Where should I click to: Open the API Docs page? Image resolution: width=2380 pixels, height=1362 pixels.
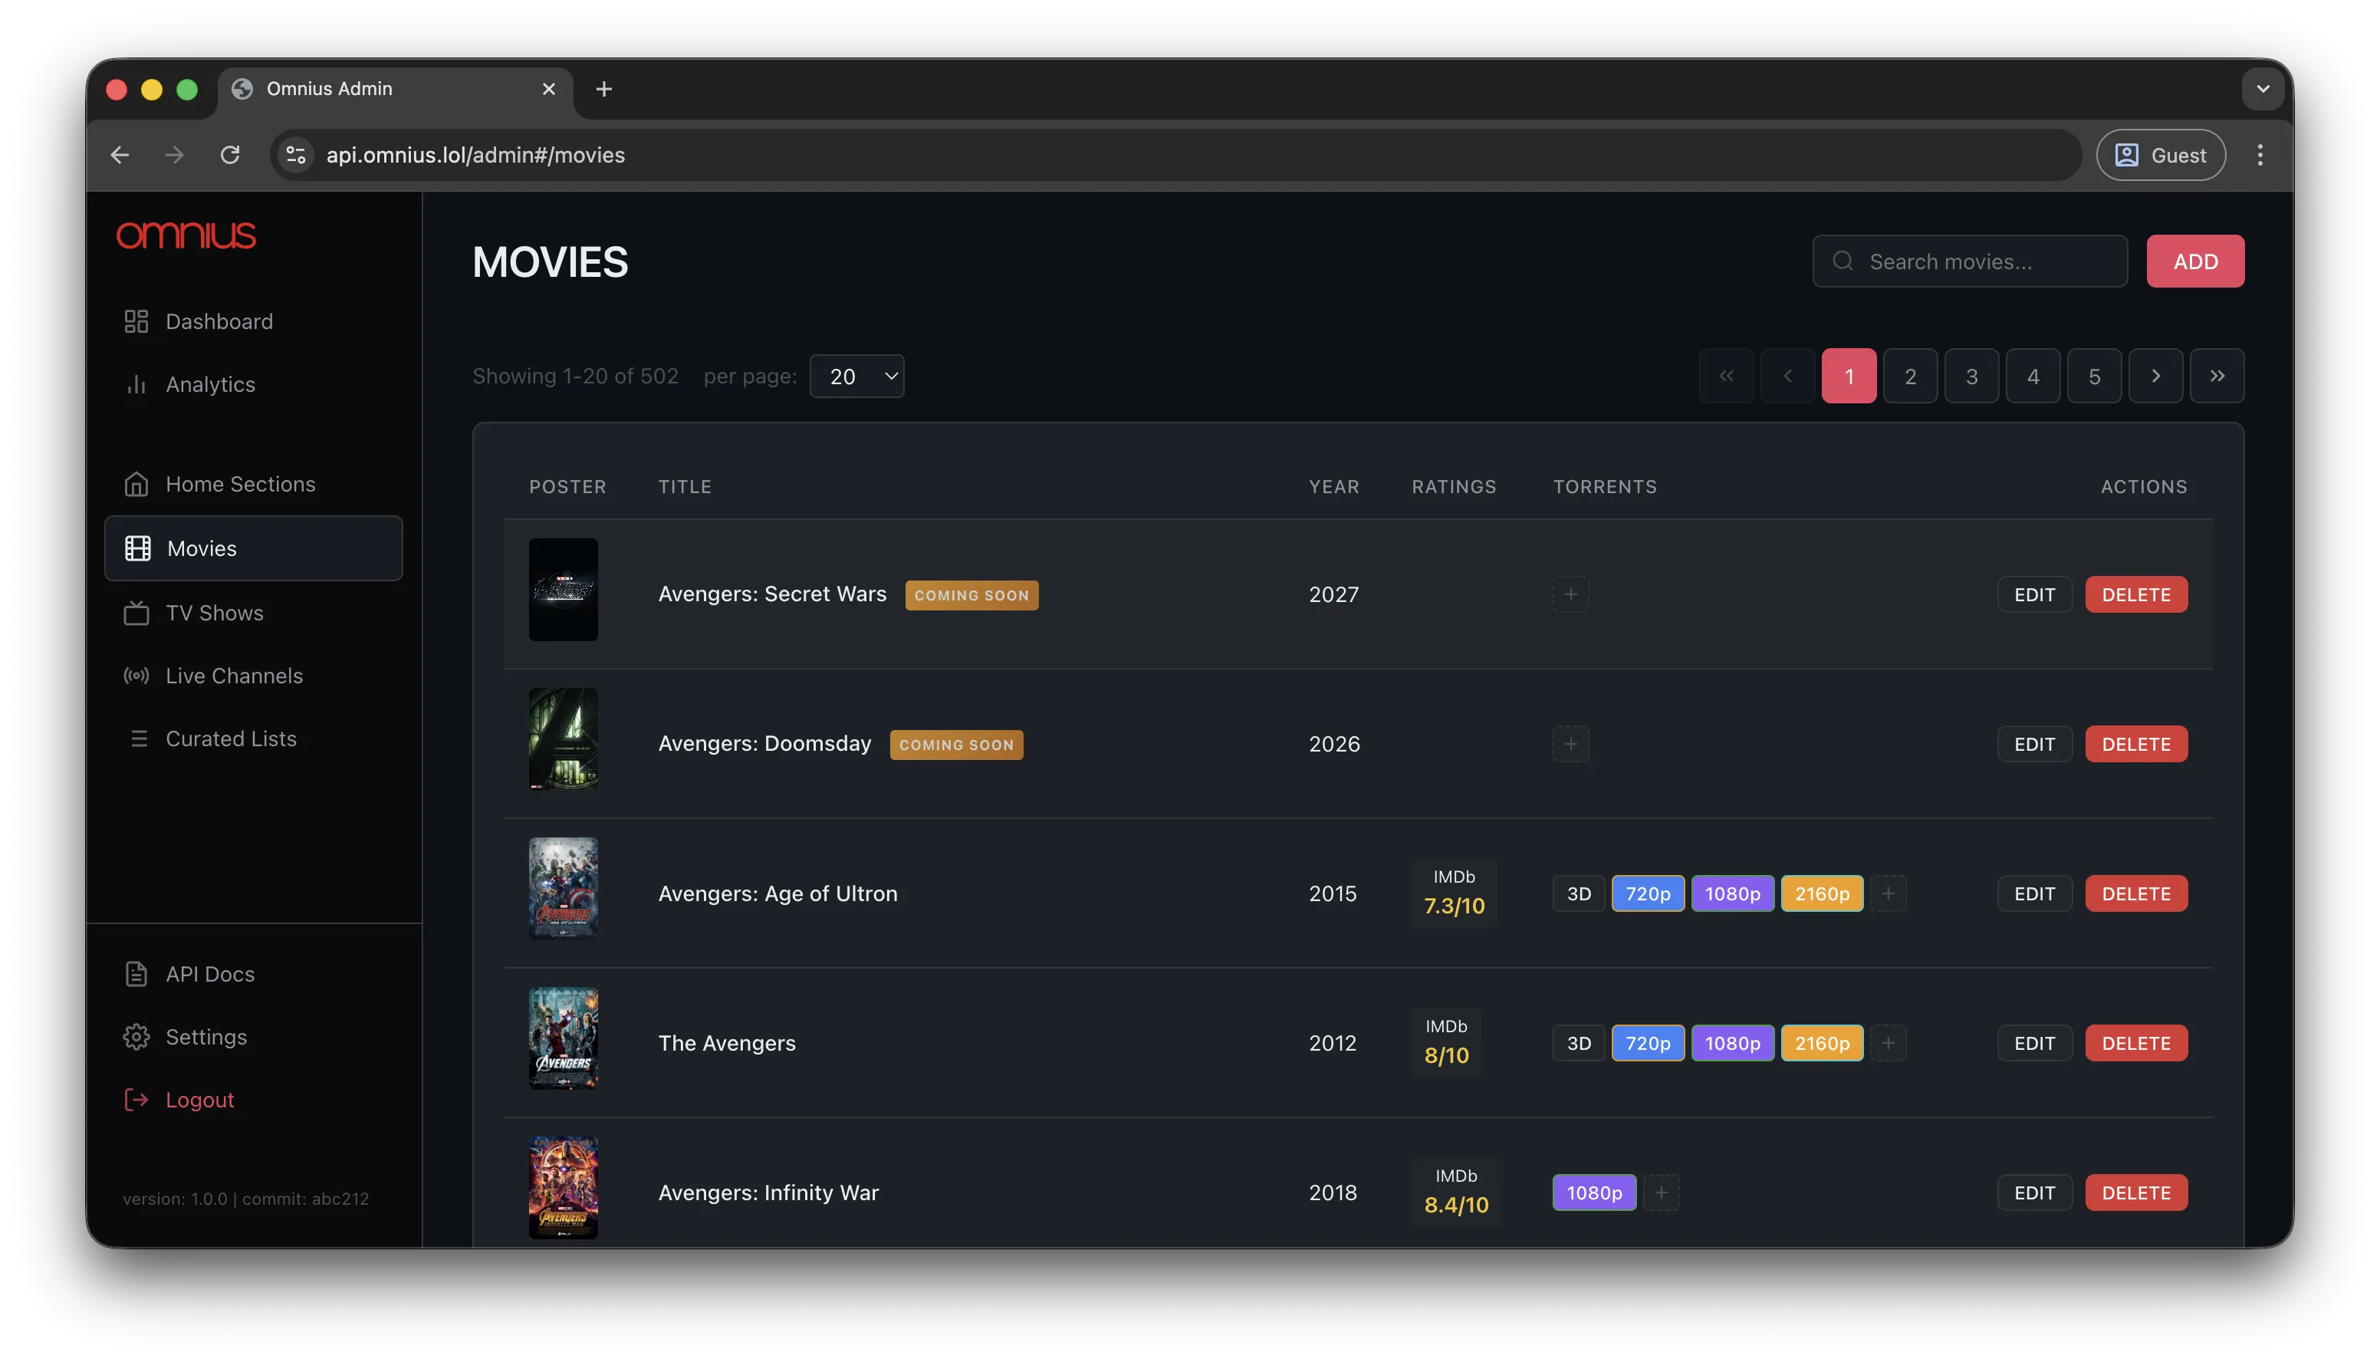pyautogui.click(x=209, y=973)
